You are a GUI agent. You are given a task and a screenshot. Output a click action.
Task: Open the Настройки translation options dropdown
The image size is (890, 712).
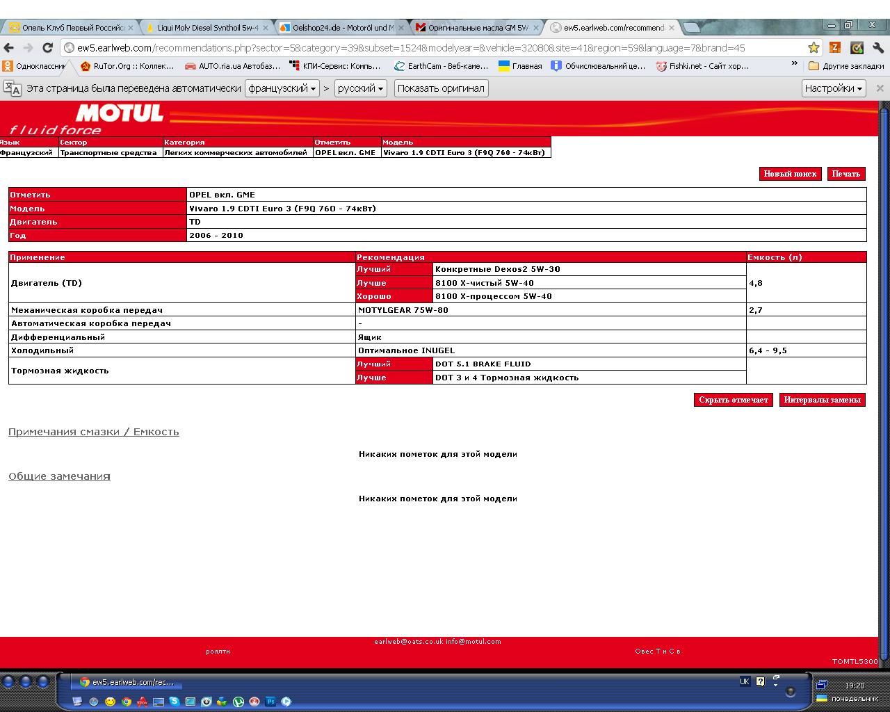pyautogui.click(x=834, y=88)
